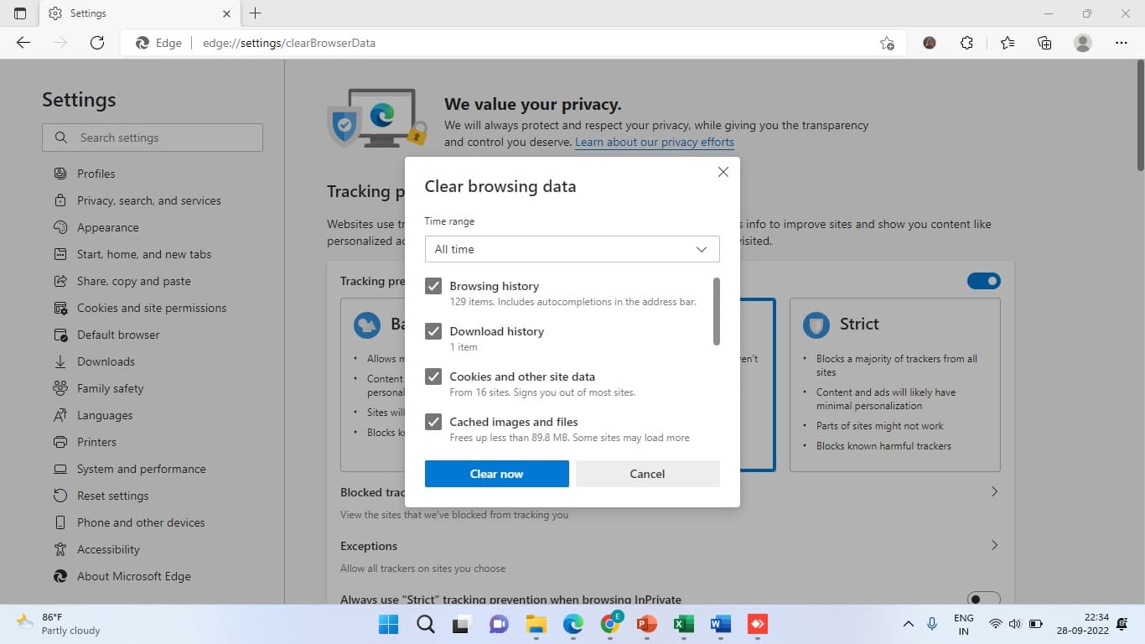
Task: Open the Collections icon in toolbar
Action: click(x=1044, y=43)
